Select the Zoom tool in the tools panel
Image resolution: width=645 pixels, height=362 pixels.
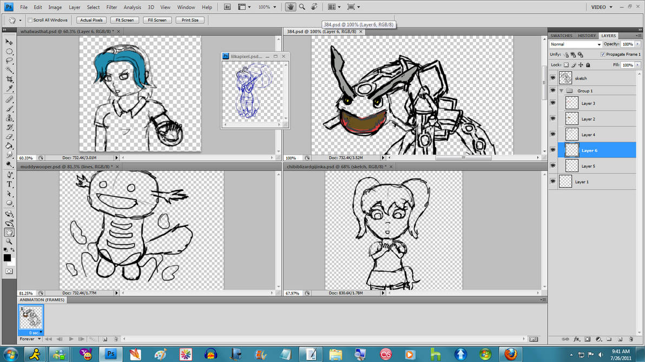9,242
